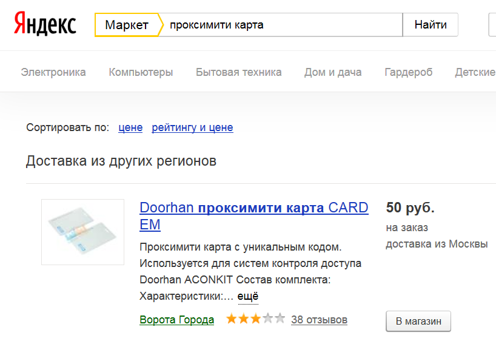Click the доставка из Москвы text
496x341 pixels.
tap(437, 244)
